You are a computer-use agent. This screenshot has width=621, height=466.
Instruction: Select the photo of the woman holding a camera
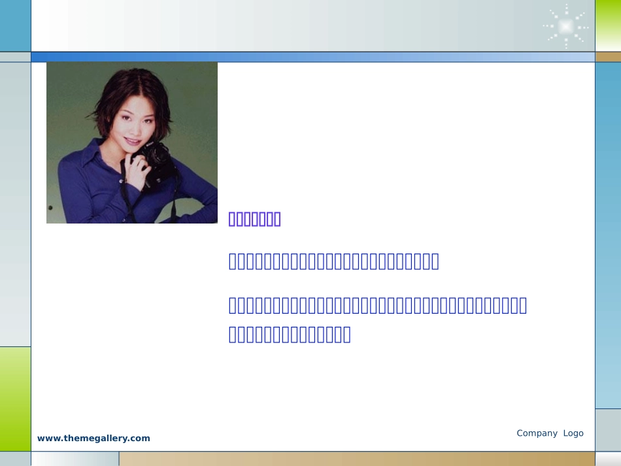[132, 142]
